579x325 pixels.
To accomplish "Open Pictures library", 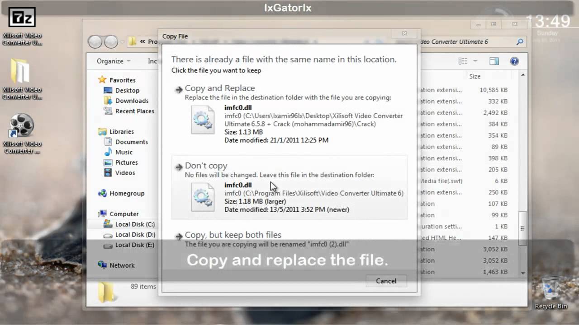I will pos(121,162).
